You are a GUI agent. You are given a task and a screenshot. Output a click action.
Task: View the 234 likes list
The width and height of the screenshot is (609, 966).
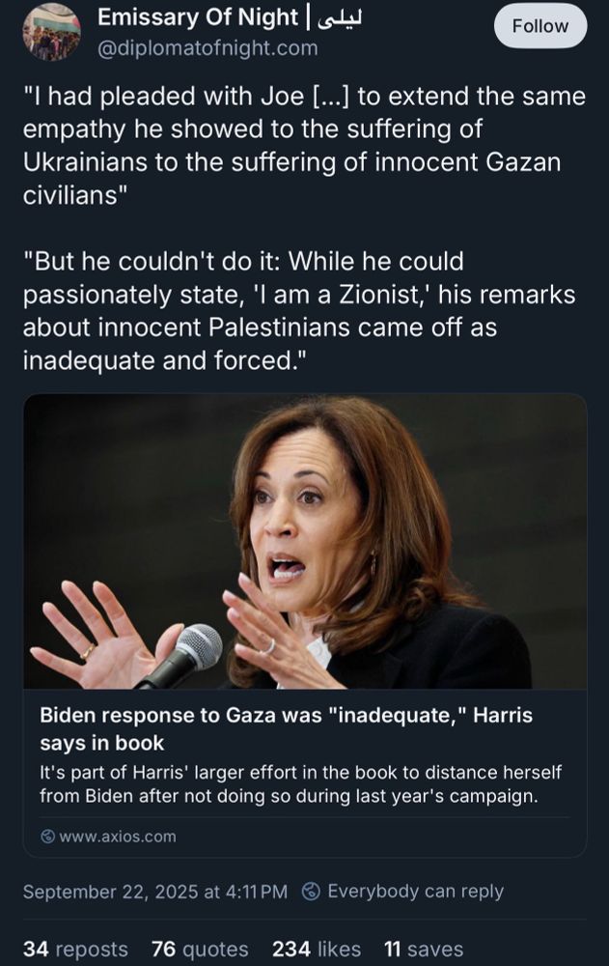(317, 949)
